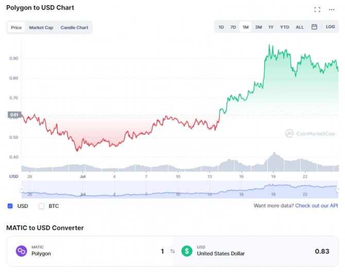345x272 pixels.
Task: Enable the BTC checkbox
Action: (x=42, y=206)
